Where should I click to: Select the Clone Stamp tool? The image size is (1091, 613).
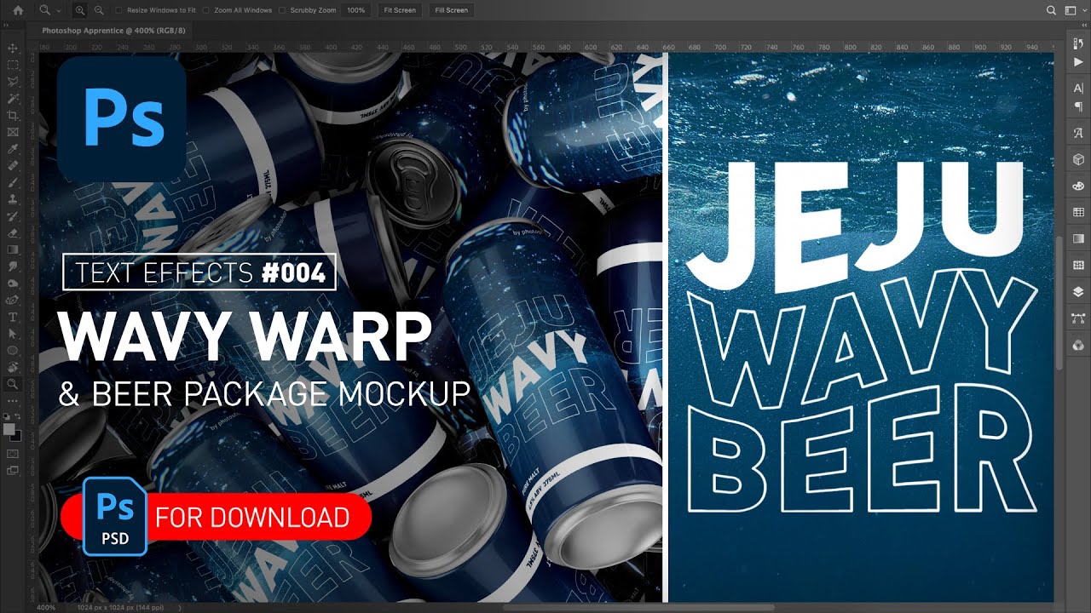click(13, 198)
